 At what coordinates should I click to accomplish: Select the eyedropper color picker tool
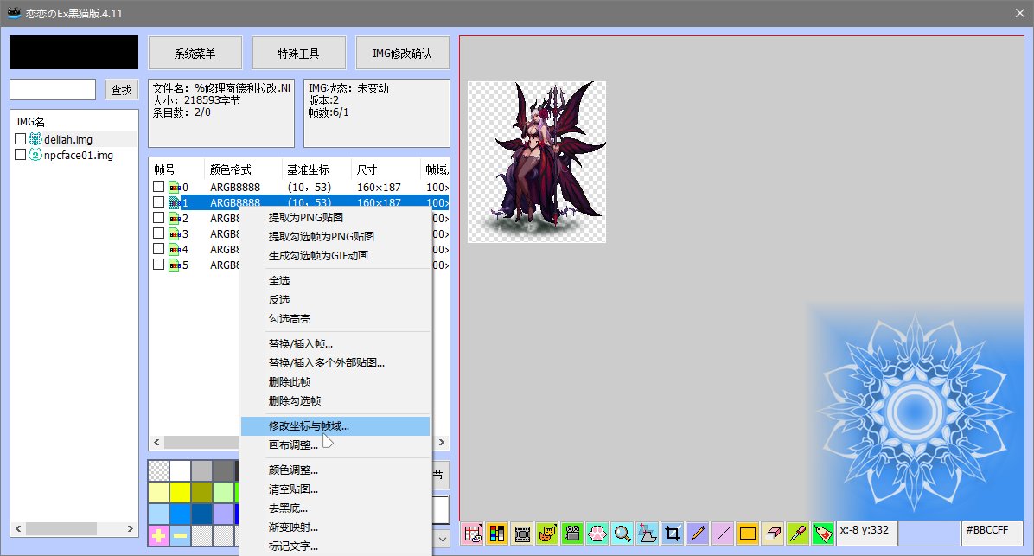798,533
